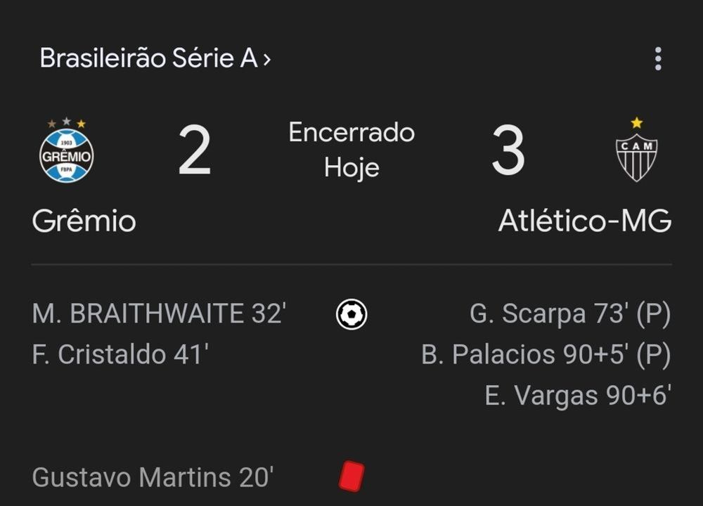Select M. Braithwaite 32' goal entry

(158, 314)
